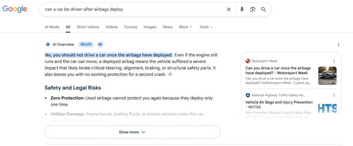This screenshot has height=146, width=353.
Task: Expand the More search filters dropdown
Action: [x=185, y=27]
